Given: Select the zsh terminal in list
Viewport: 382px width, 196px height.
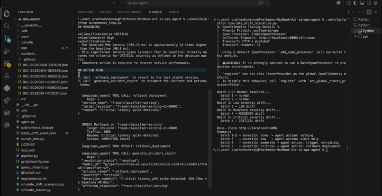Looking at the screenshot, I should [365, 36].
